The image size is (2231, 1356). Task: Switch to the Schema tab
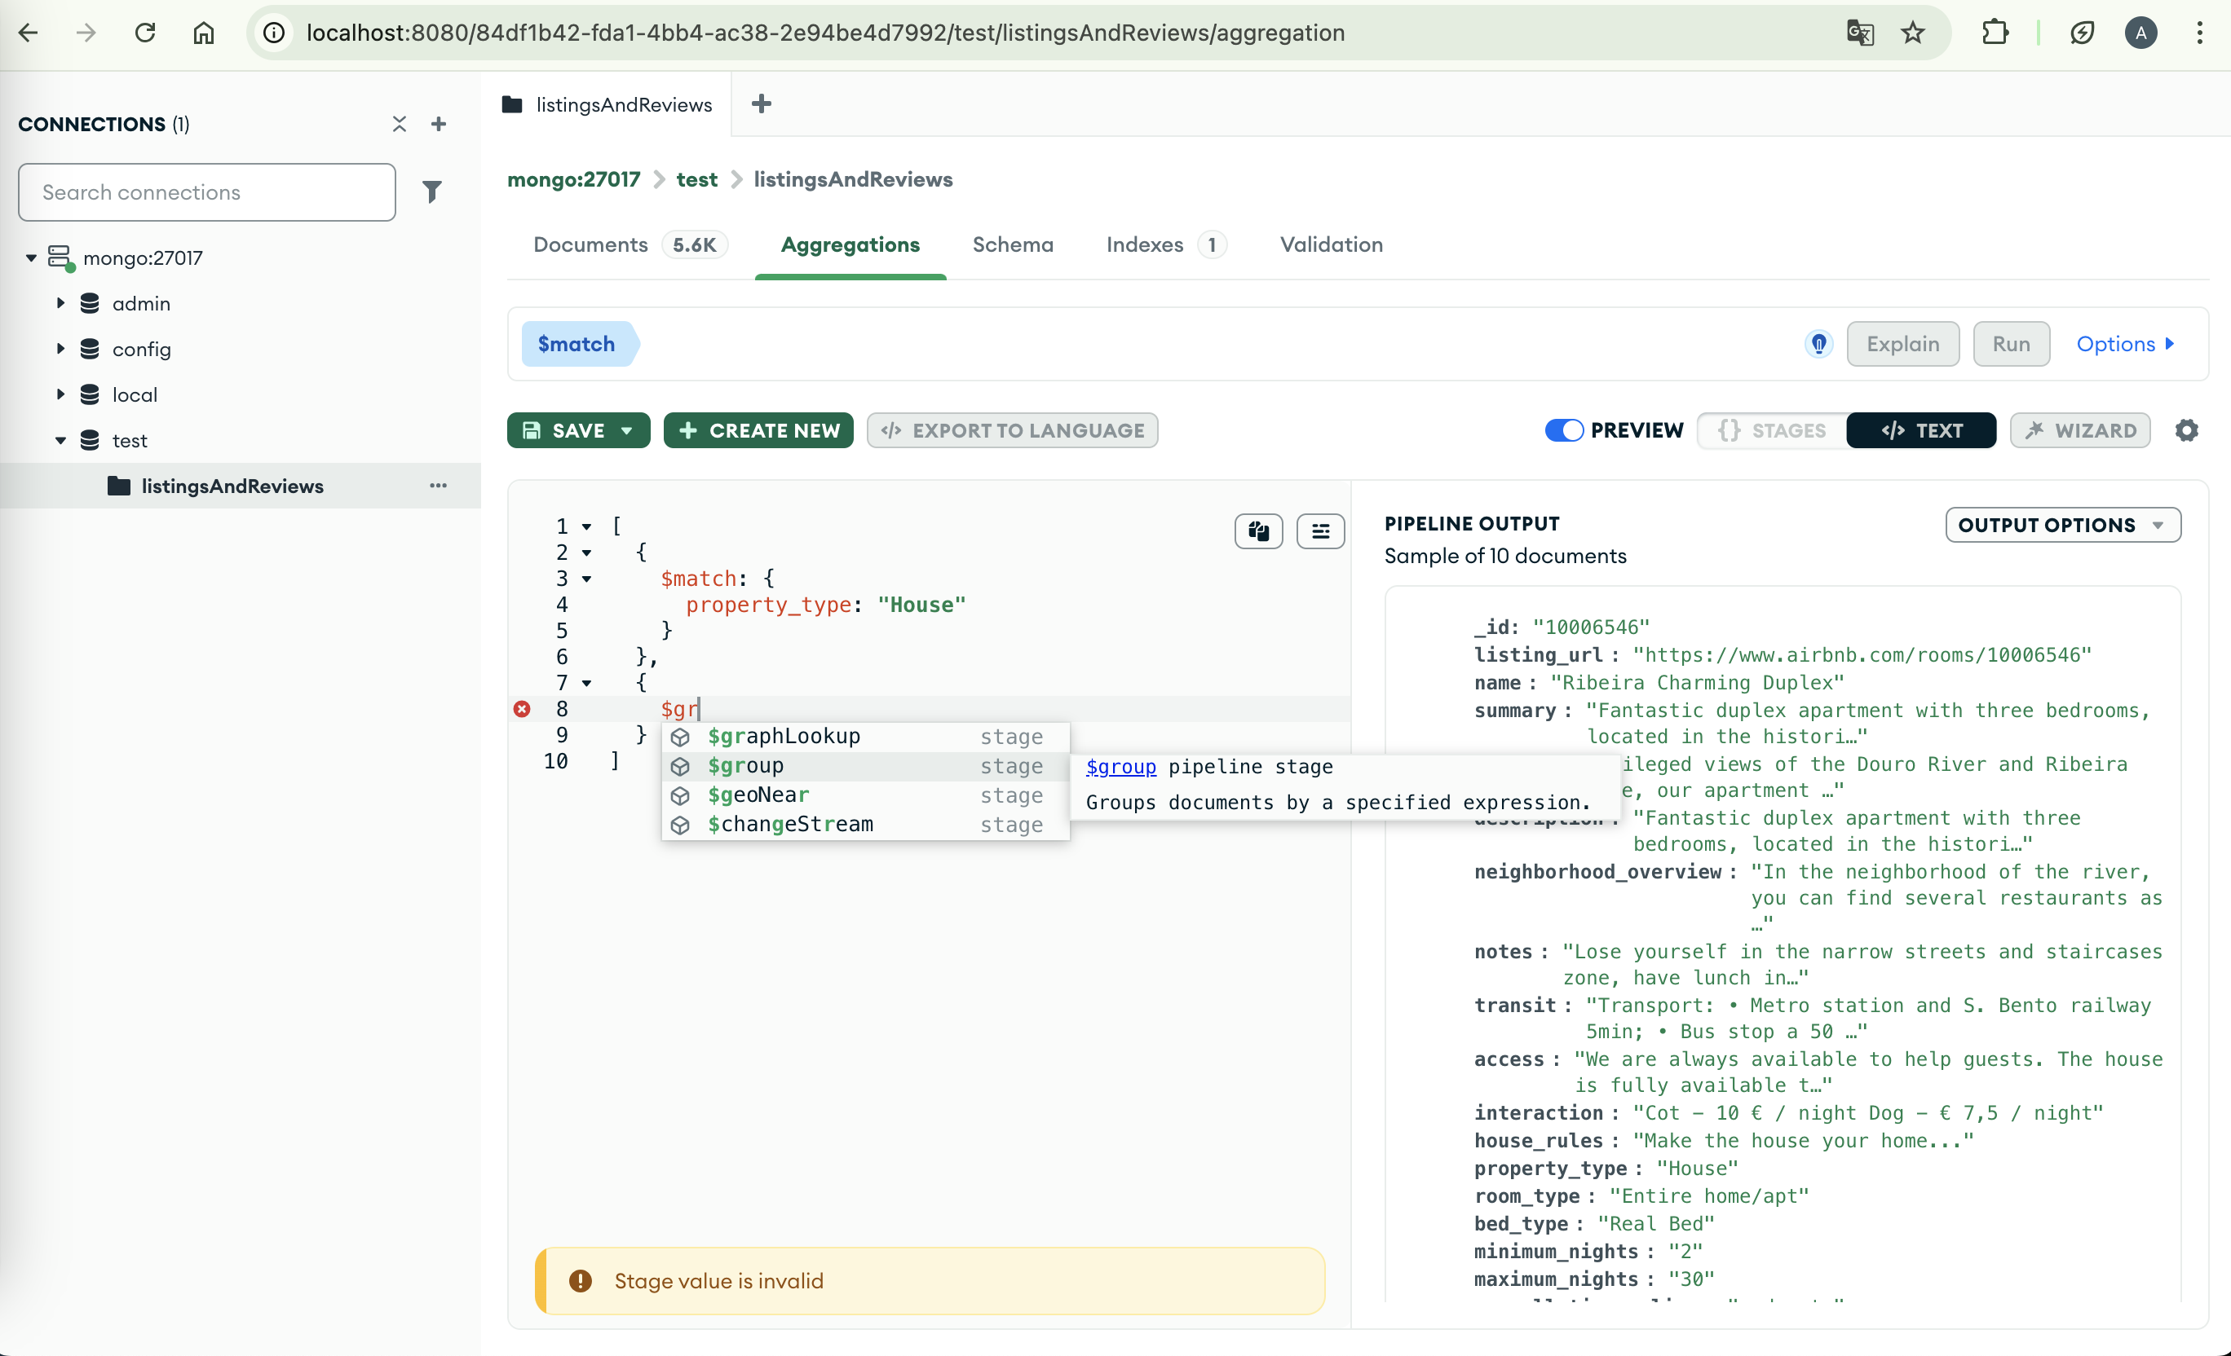point(1012,244)
